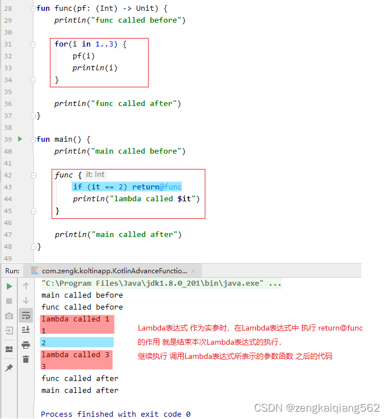Close the KotlinAdvanceFunctio... run tab
The width and height of the screenshot is (388, 419).
click(193, 271)
